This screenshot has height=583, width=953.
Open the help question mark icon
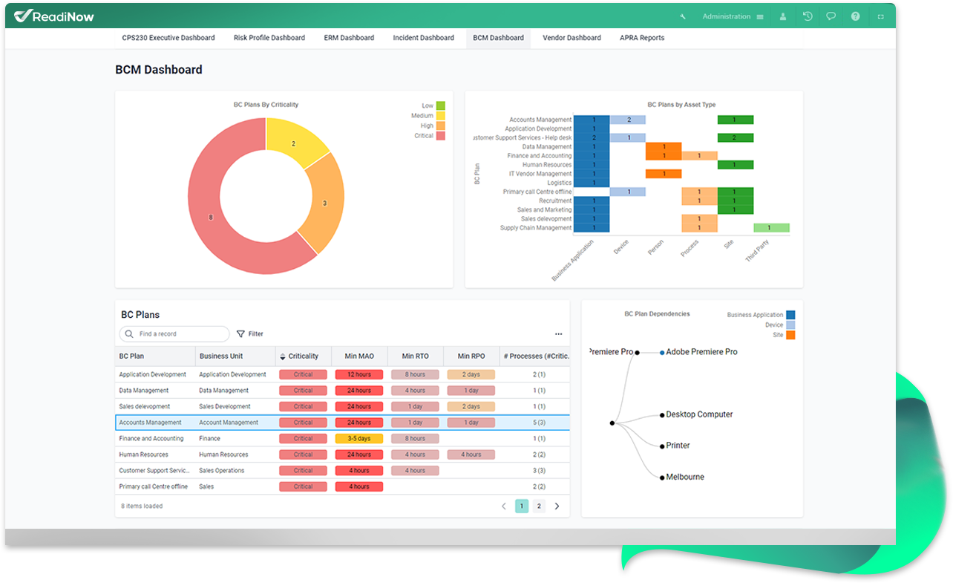[x=856, y=16]
